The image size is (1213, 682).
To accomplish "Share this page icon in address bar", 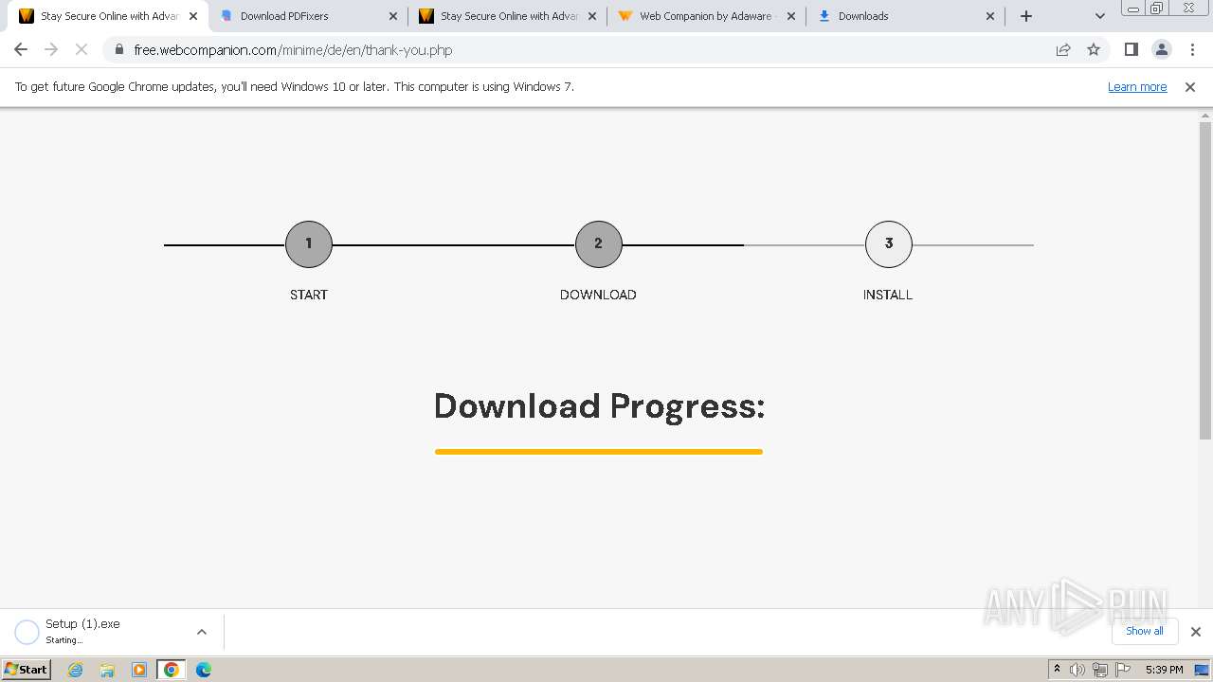I will [1063, 49].
